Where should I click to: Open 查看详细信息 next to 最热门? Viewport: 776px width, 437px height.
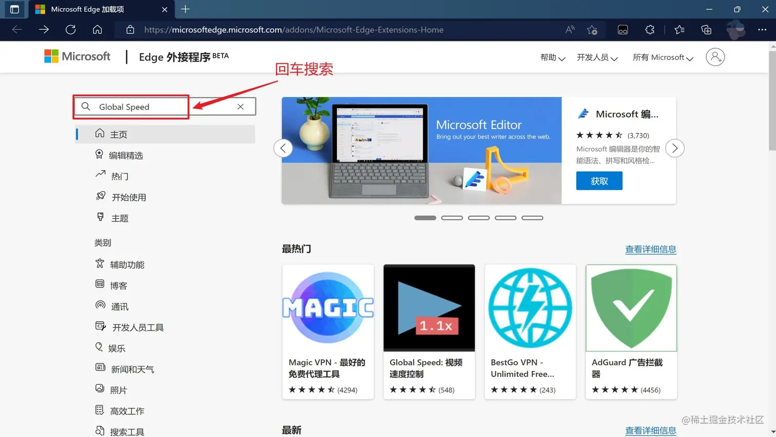(650, 248)
